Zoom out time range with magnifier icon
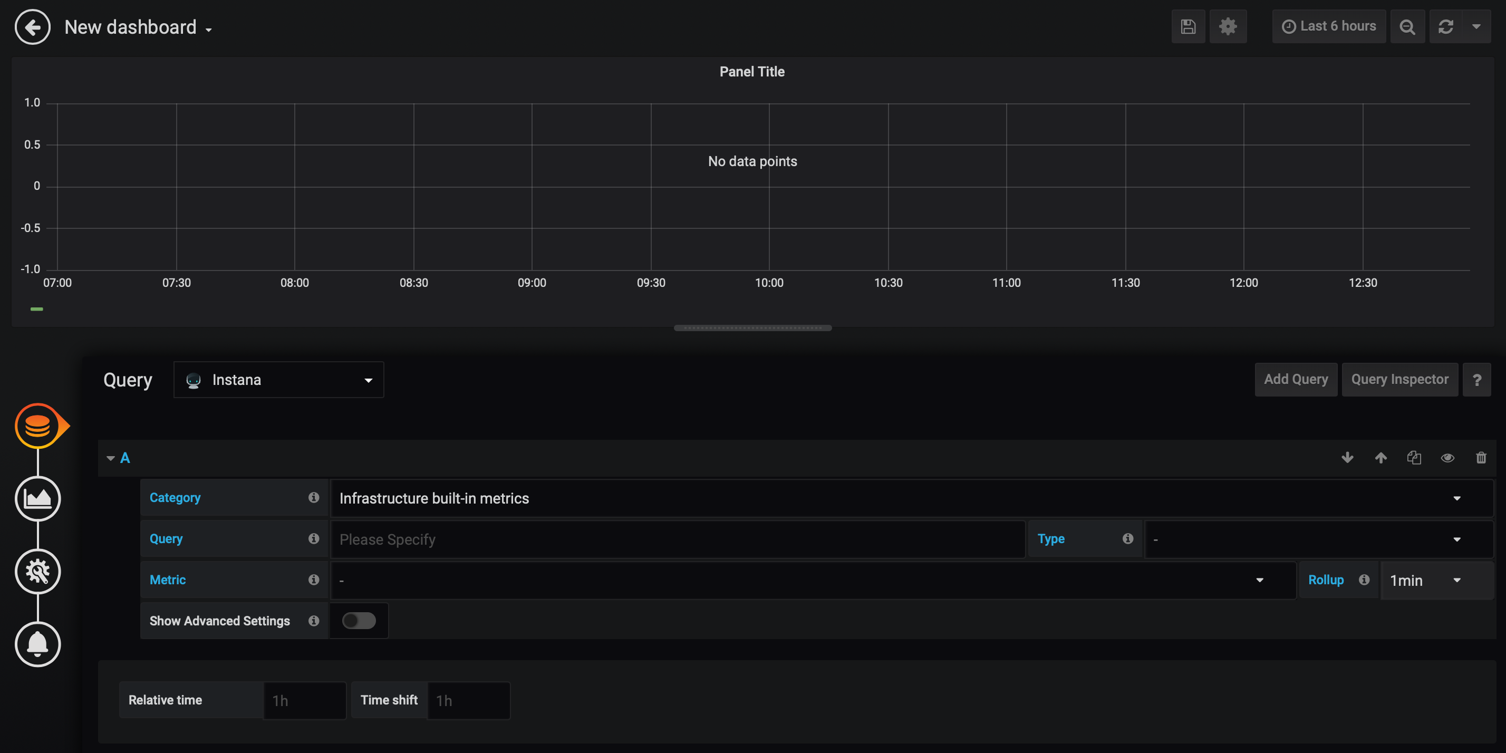This screenshot has height=753, width=1506. click(1407, 26)
